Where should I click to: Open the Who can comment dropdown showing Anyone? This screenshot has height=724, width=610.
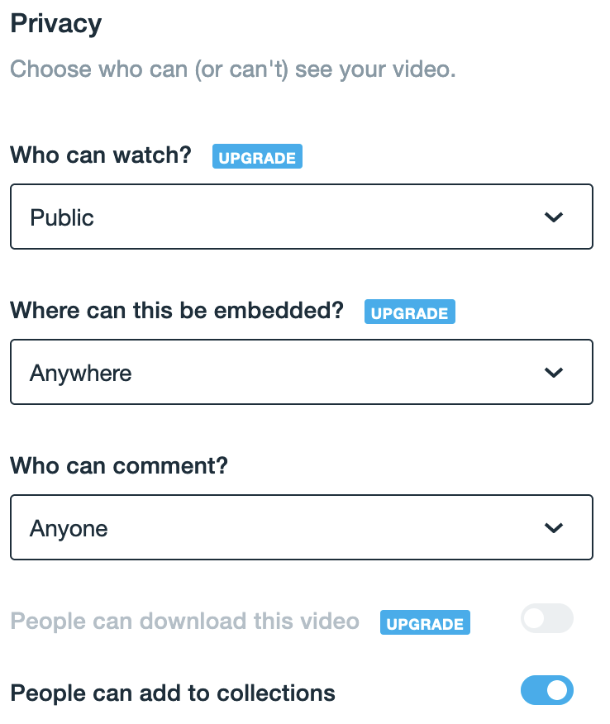coord(301,528)
